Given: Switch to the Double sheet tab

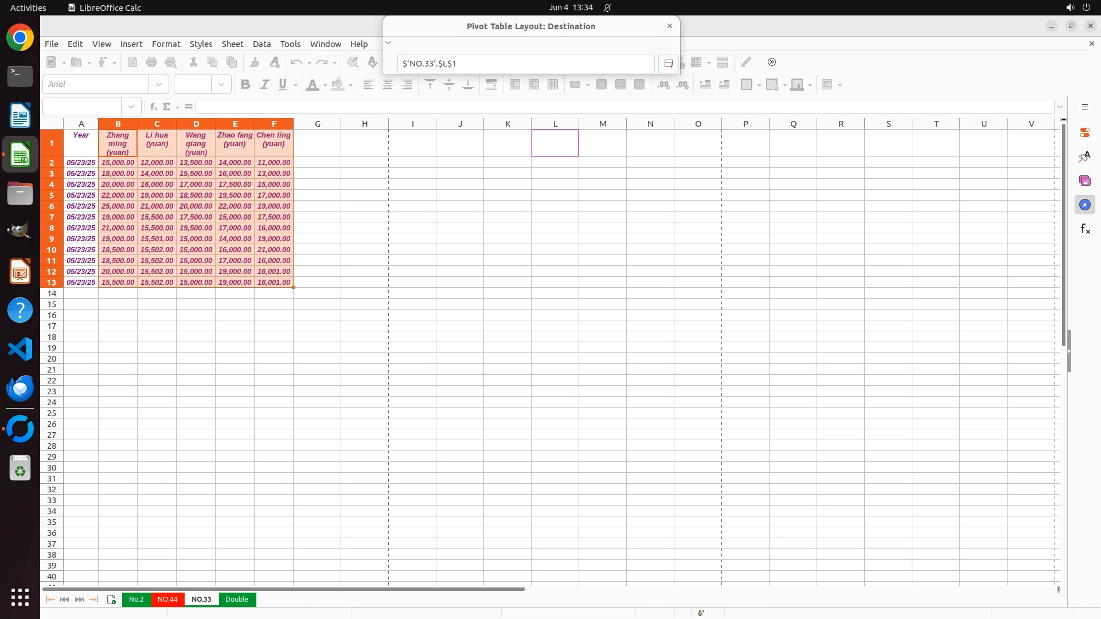Looking at the screenshot, I should coord(236,600).
